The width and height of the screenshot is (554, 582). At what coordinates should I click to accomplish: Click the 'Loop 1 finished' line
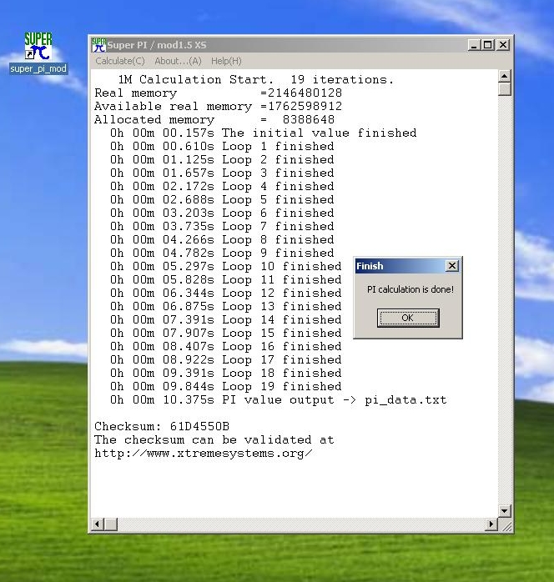pos(222,147)
